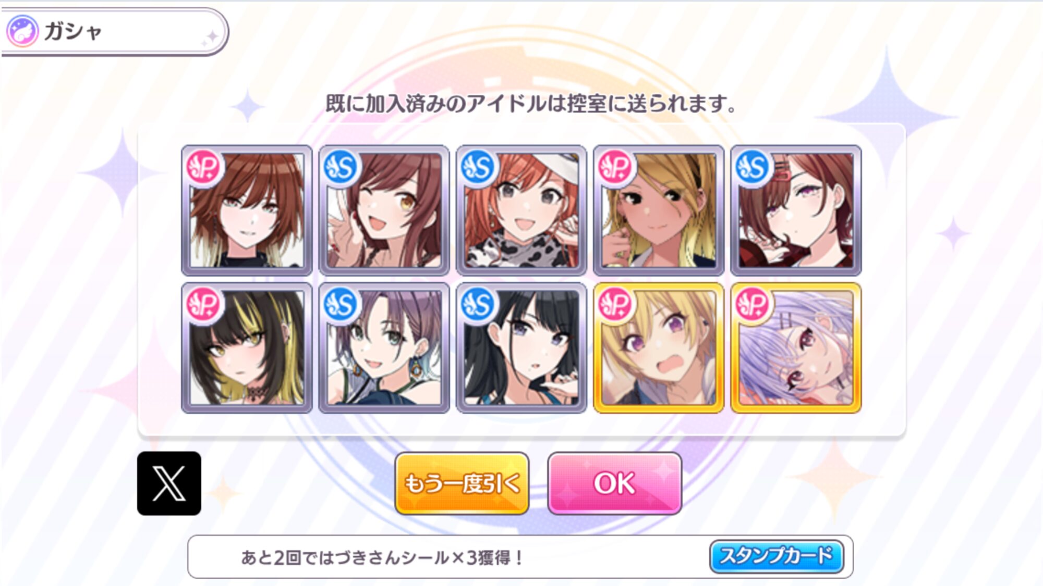Click the Gacha header circular icon
Screen dimensions: 1043x586
point(22,31)
